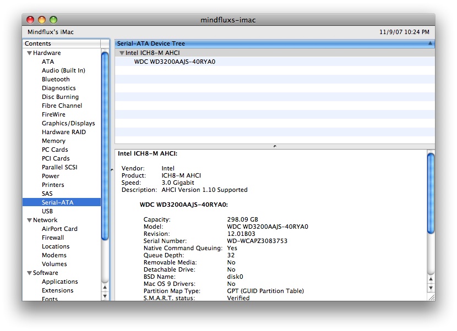Click the window resize grip corner
Screen dimensions: 457x331
coord(431,297)
